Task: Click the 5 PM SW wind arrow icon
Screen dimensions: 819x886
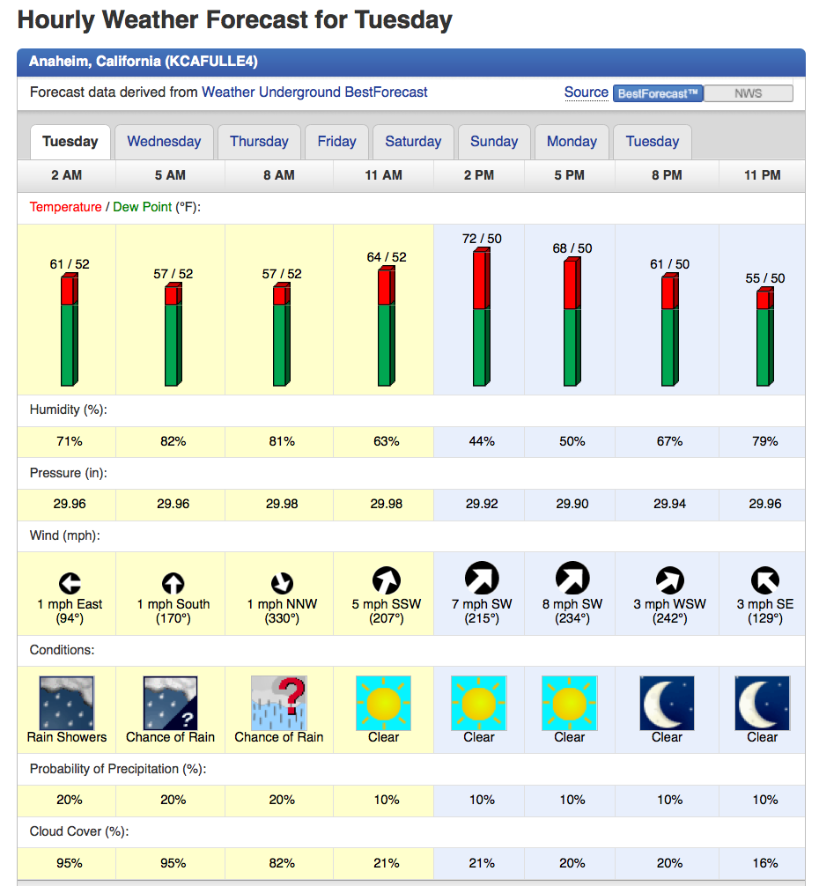Action: click(x=572, y=579)
